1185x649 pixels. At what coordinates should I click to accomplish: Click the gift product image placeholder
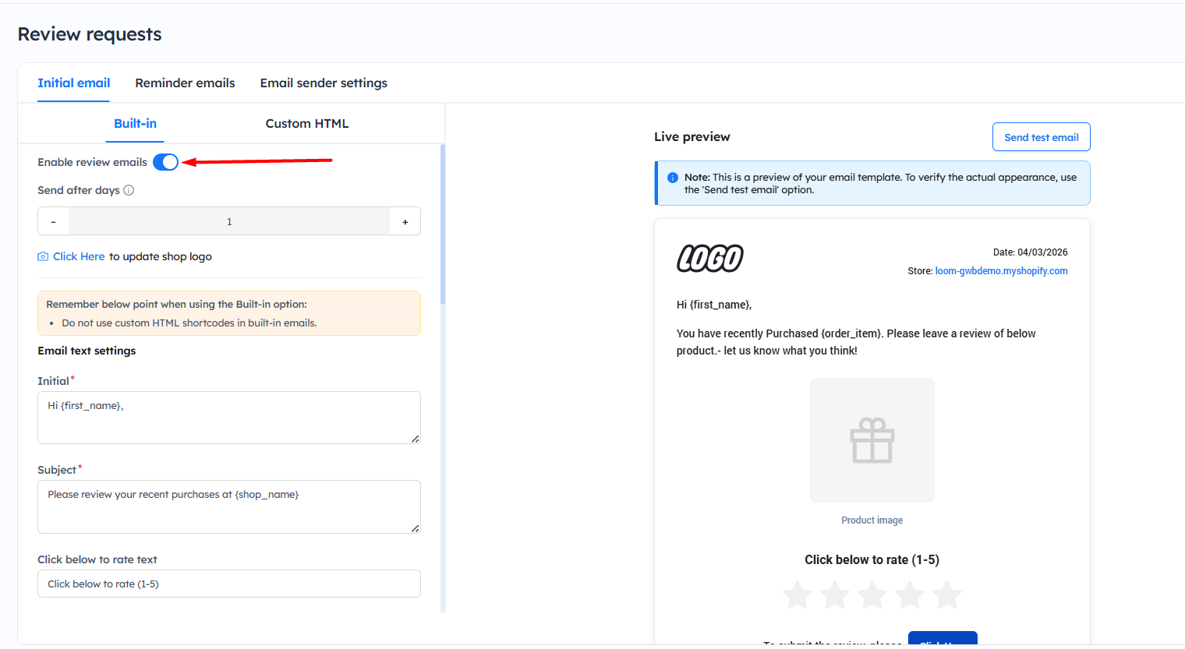[872, 440]
